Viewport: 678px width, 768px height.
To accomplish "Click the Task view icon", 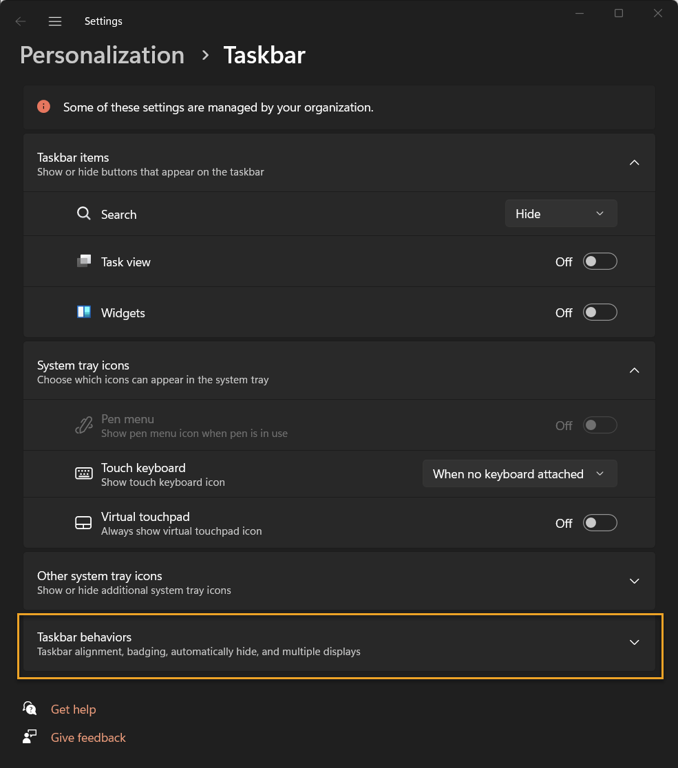I will [x=84, y=262].
